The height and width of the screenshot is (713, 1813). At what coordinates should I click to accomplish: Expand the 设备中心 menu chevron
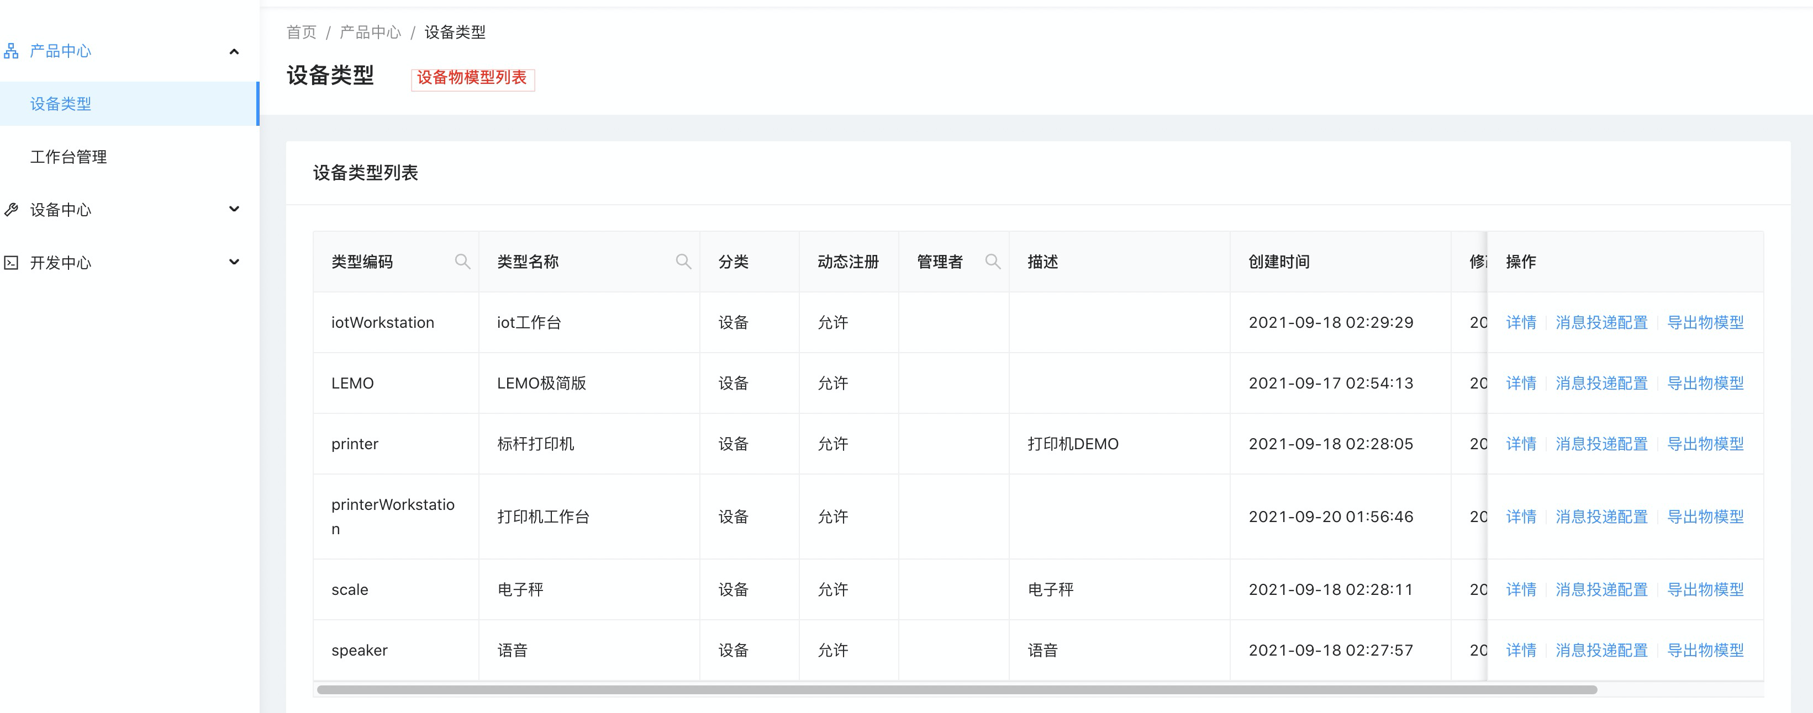tap(234, 210)
